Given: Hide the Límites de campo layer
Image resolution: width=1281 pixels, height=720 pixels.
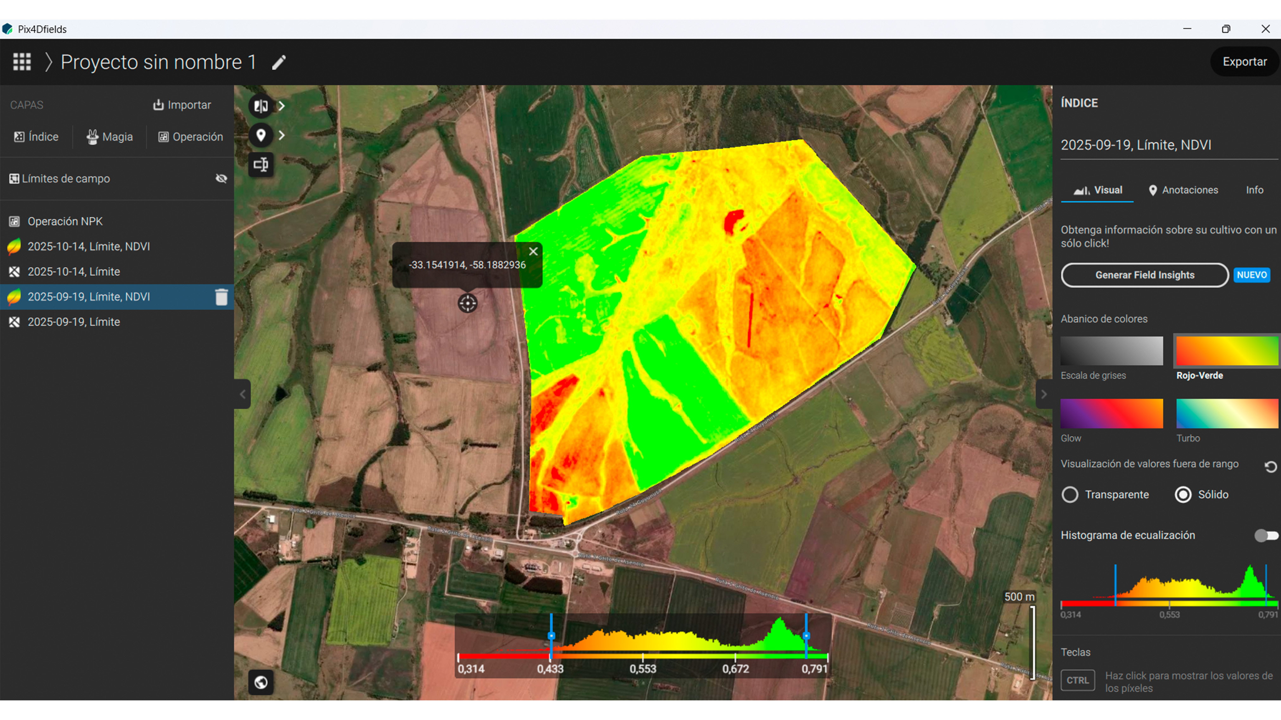Looking at the screenshot, I should coord(221,178).
